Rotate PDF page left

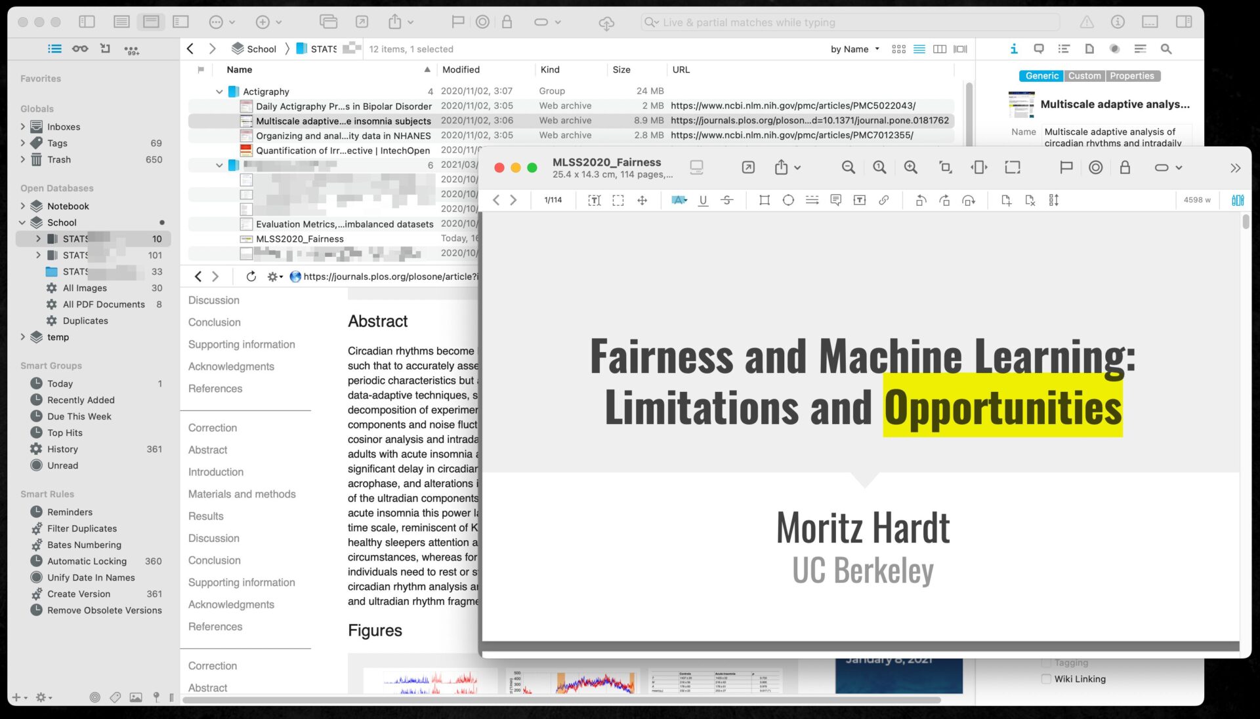pos(921,201)
